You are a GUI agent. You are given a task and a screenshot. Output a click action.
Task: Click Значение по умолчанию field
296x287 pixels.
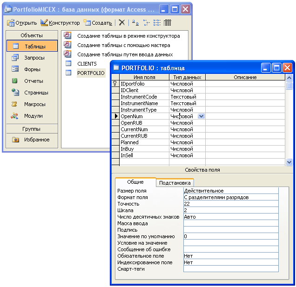(231, 236)
